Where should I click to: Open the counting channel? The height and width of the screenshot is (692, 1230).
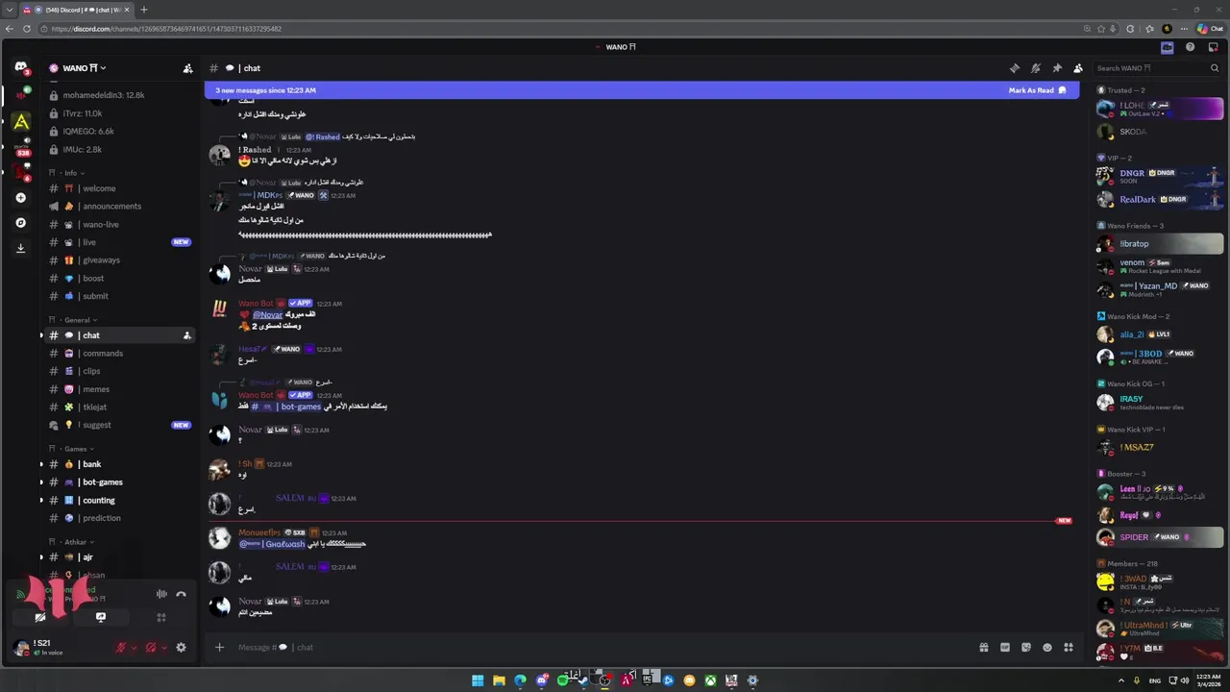point(118,501)
